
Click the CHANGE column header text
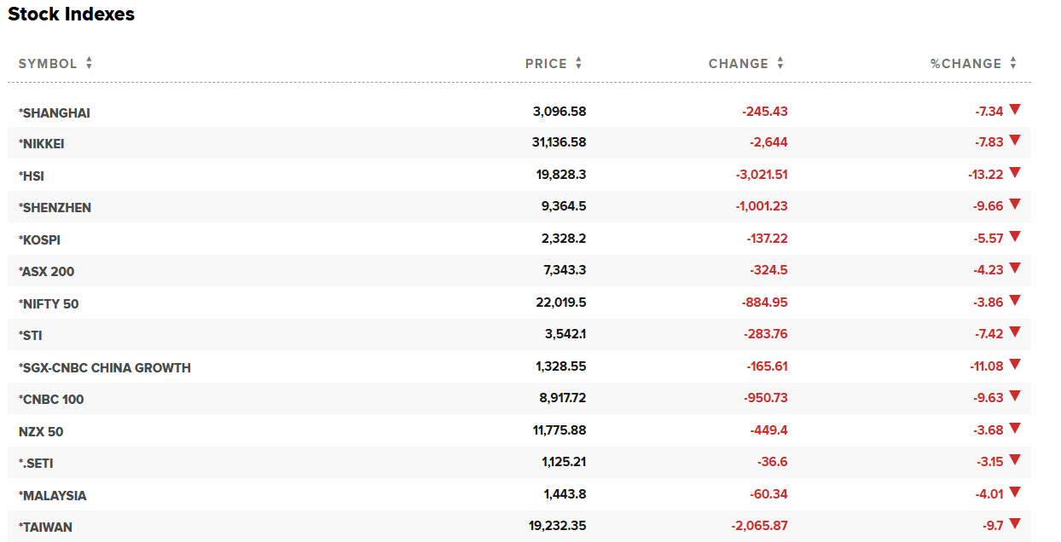click(738, 64)
